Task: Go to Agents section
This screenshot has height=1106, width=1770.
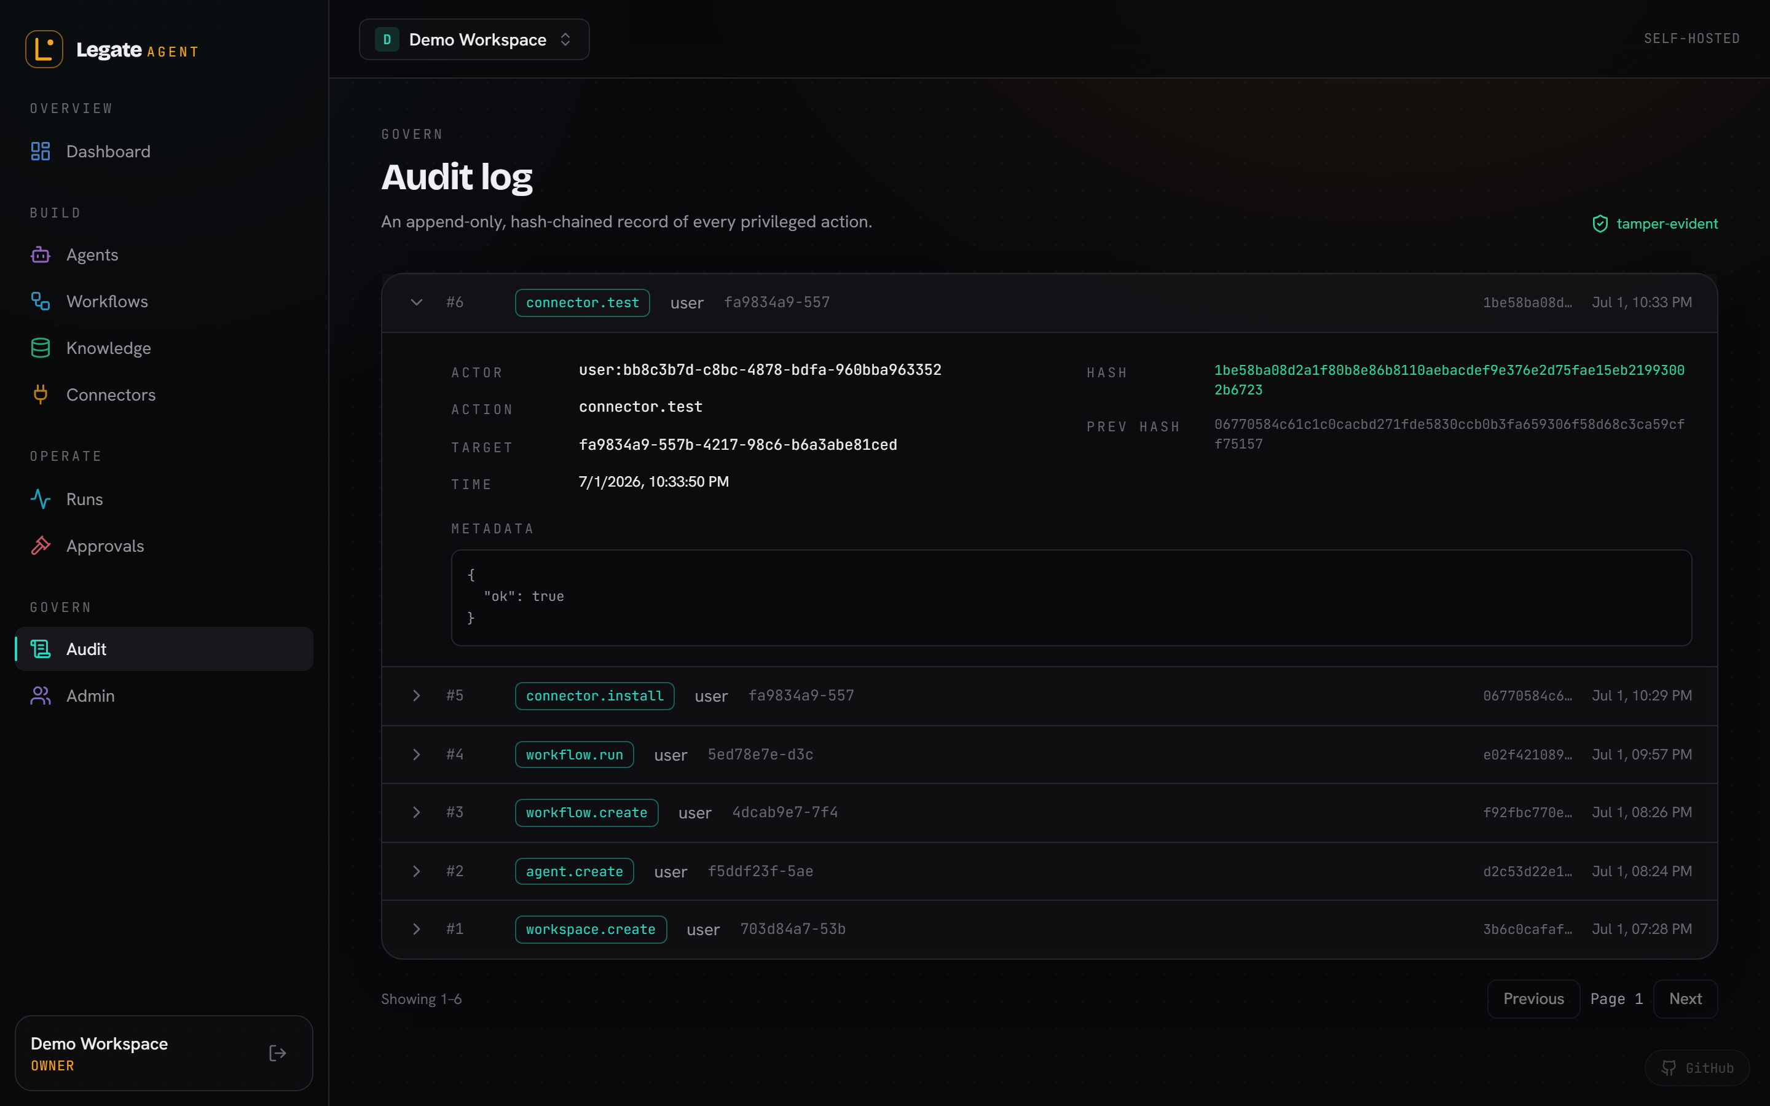Action: pos(164,254)
